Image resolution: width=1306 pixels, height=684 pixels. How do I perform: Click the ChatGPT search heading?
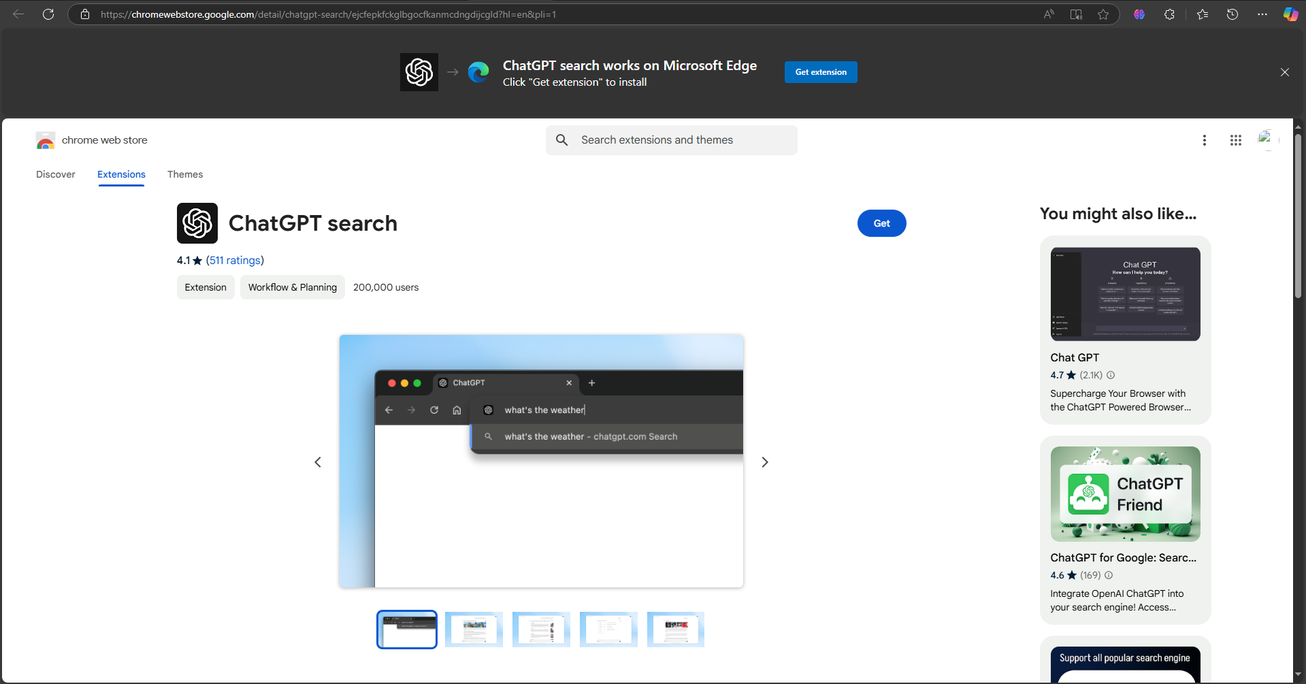313,223
